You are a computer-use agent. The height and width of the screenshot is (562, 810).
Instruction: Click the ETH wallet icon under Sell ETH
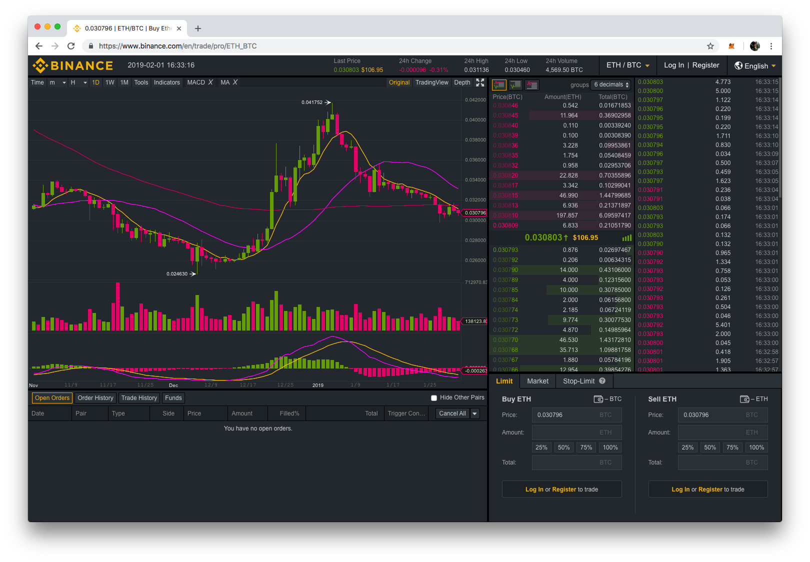click(x=744, y=399)
